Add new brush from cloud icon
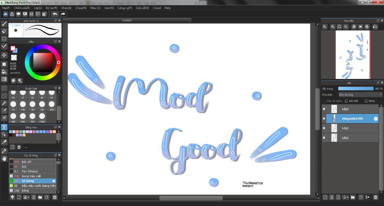Screen dimensions: 384x206 tap(12, 197)
